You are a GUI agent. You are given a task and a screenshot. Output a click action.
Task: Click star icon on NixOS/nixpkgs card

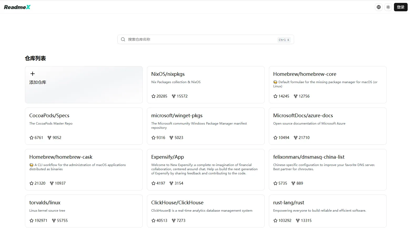click(153, 96)
